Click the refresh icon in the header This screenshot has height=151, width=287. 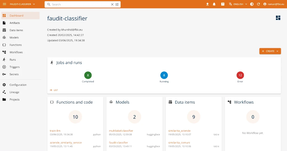click(x=258, y=4)
